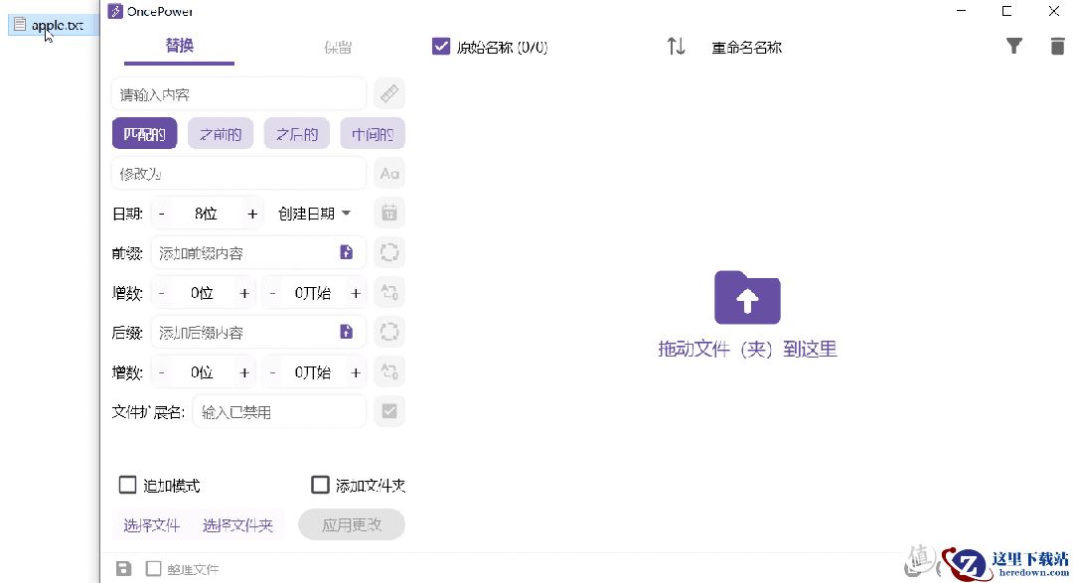The height and width of the screenshot is (583, 1073).
Task: Click the file-import icon in the prefix field
Action: point(347,252)
